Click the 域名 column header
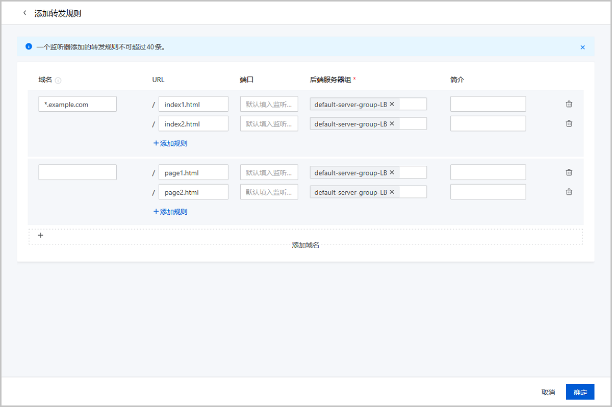This screenshot has width=612, height=407. [45, 80]
